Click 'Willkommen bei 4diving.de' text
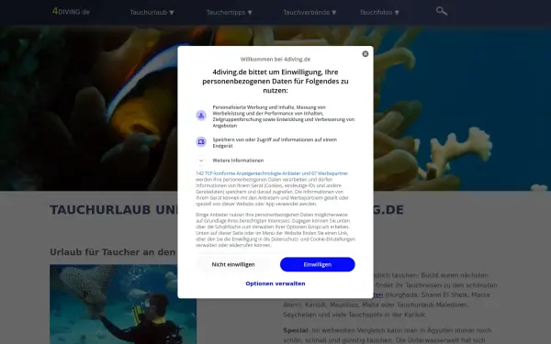This screenshot has height=344, width=551. pyautogui.click(x=275, y=60)
